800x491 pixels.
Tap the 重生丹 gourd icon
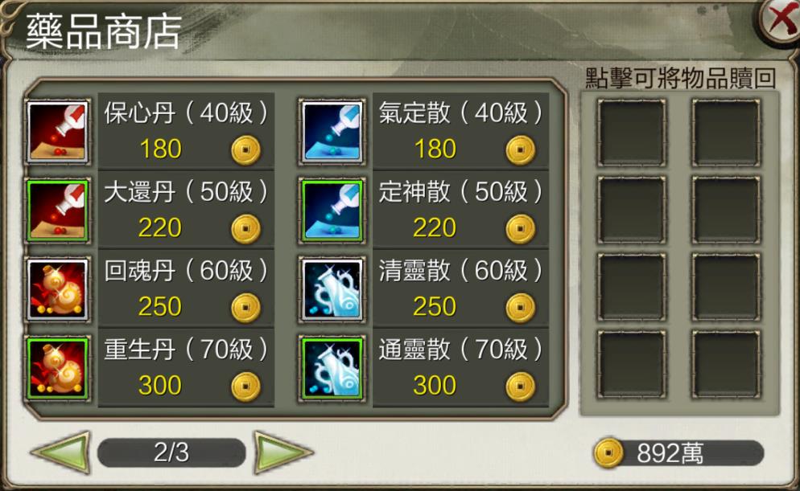58,369
